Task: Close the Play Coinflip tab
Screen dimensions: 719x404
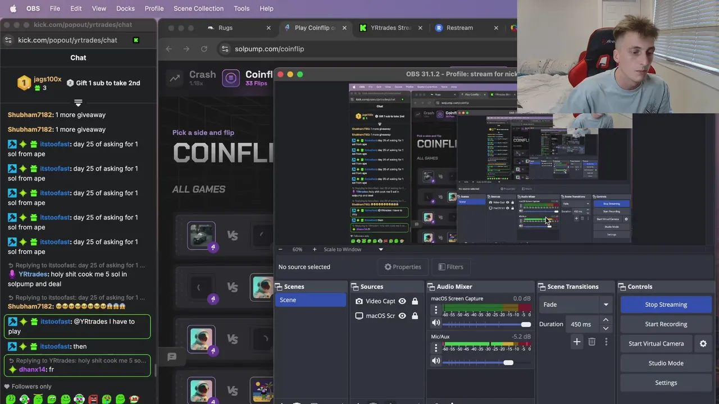Action: pos(344,27)
